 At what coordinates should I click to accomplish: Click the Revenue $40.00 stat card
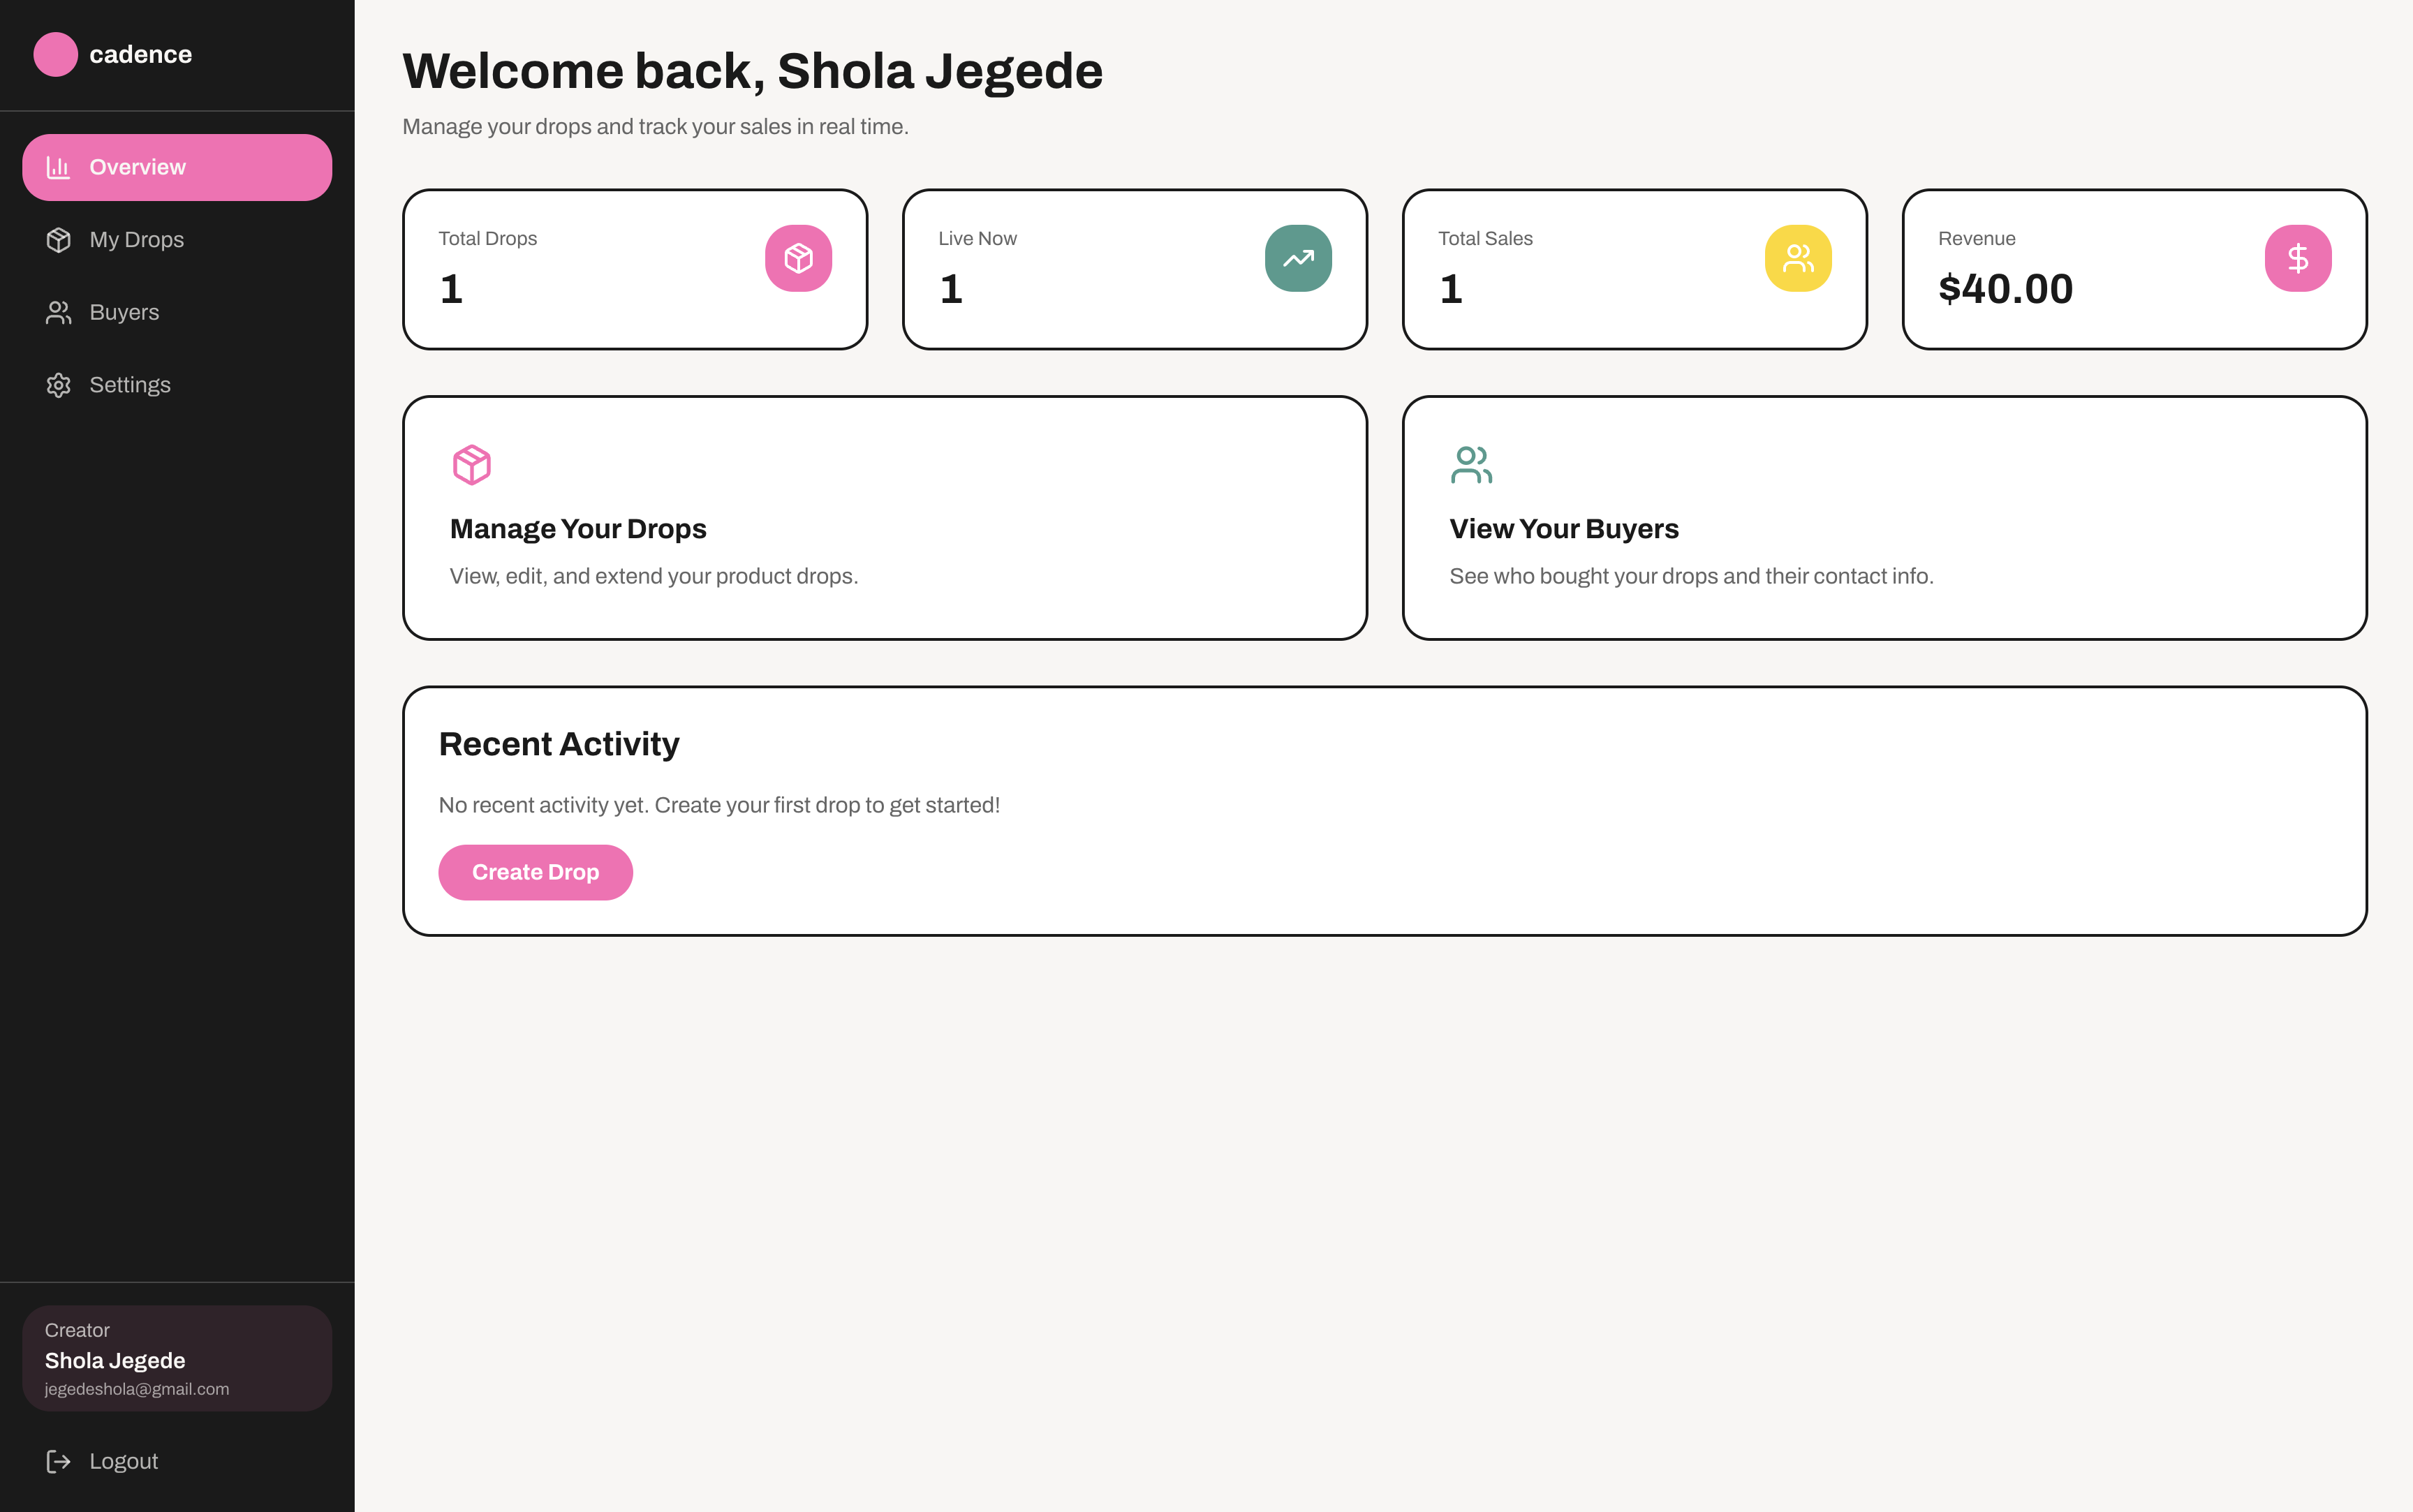coord(2134,269)
